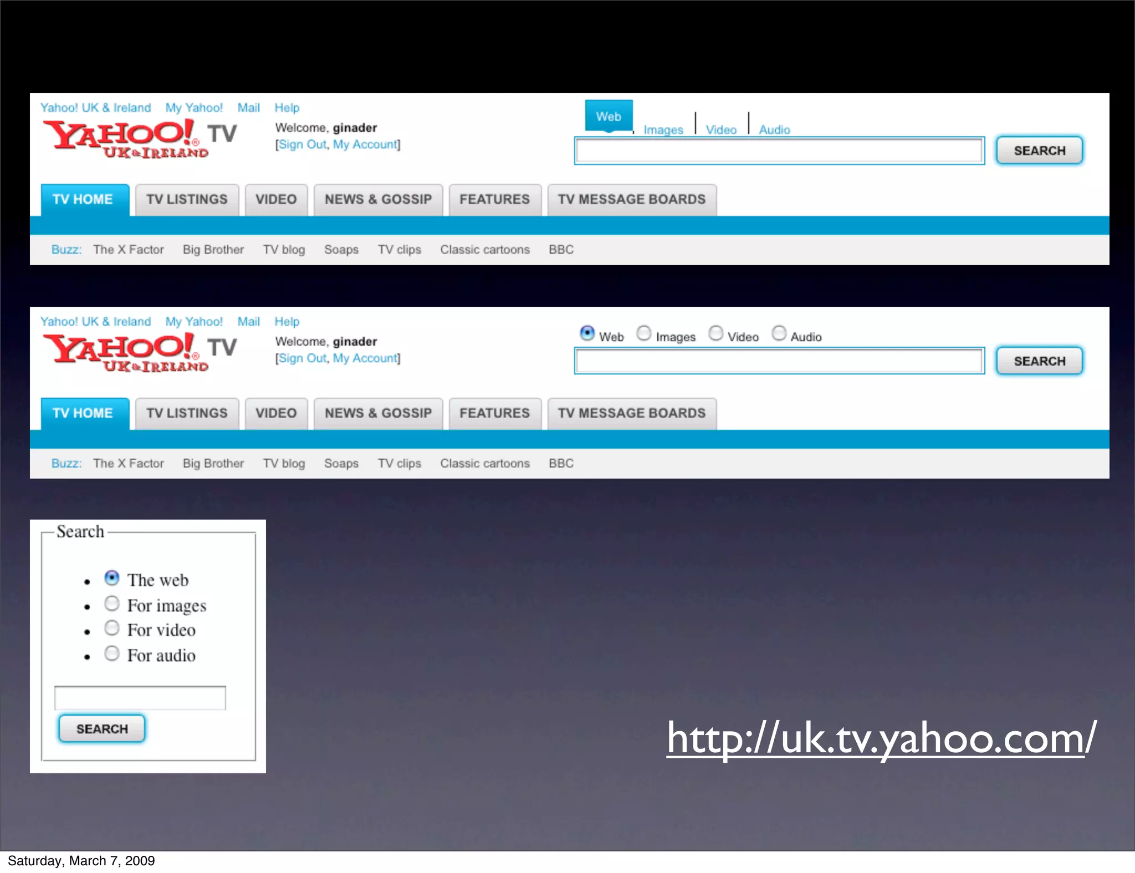
Task: Click Sign Out link in top header
Action: (302, 145)
